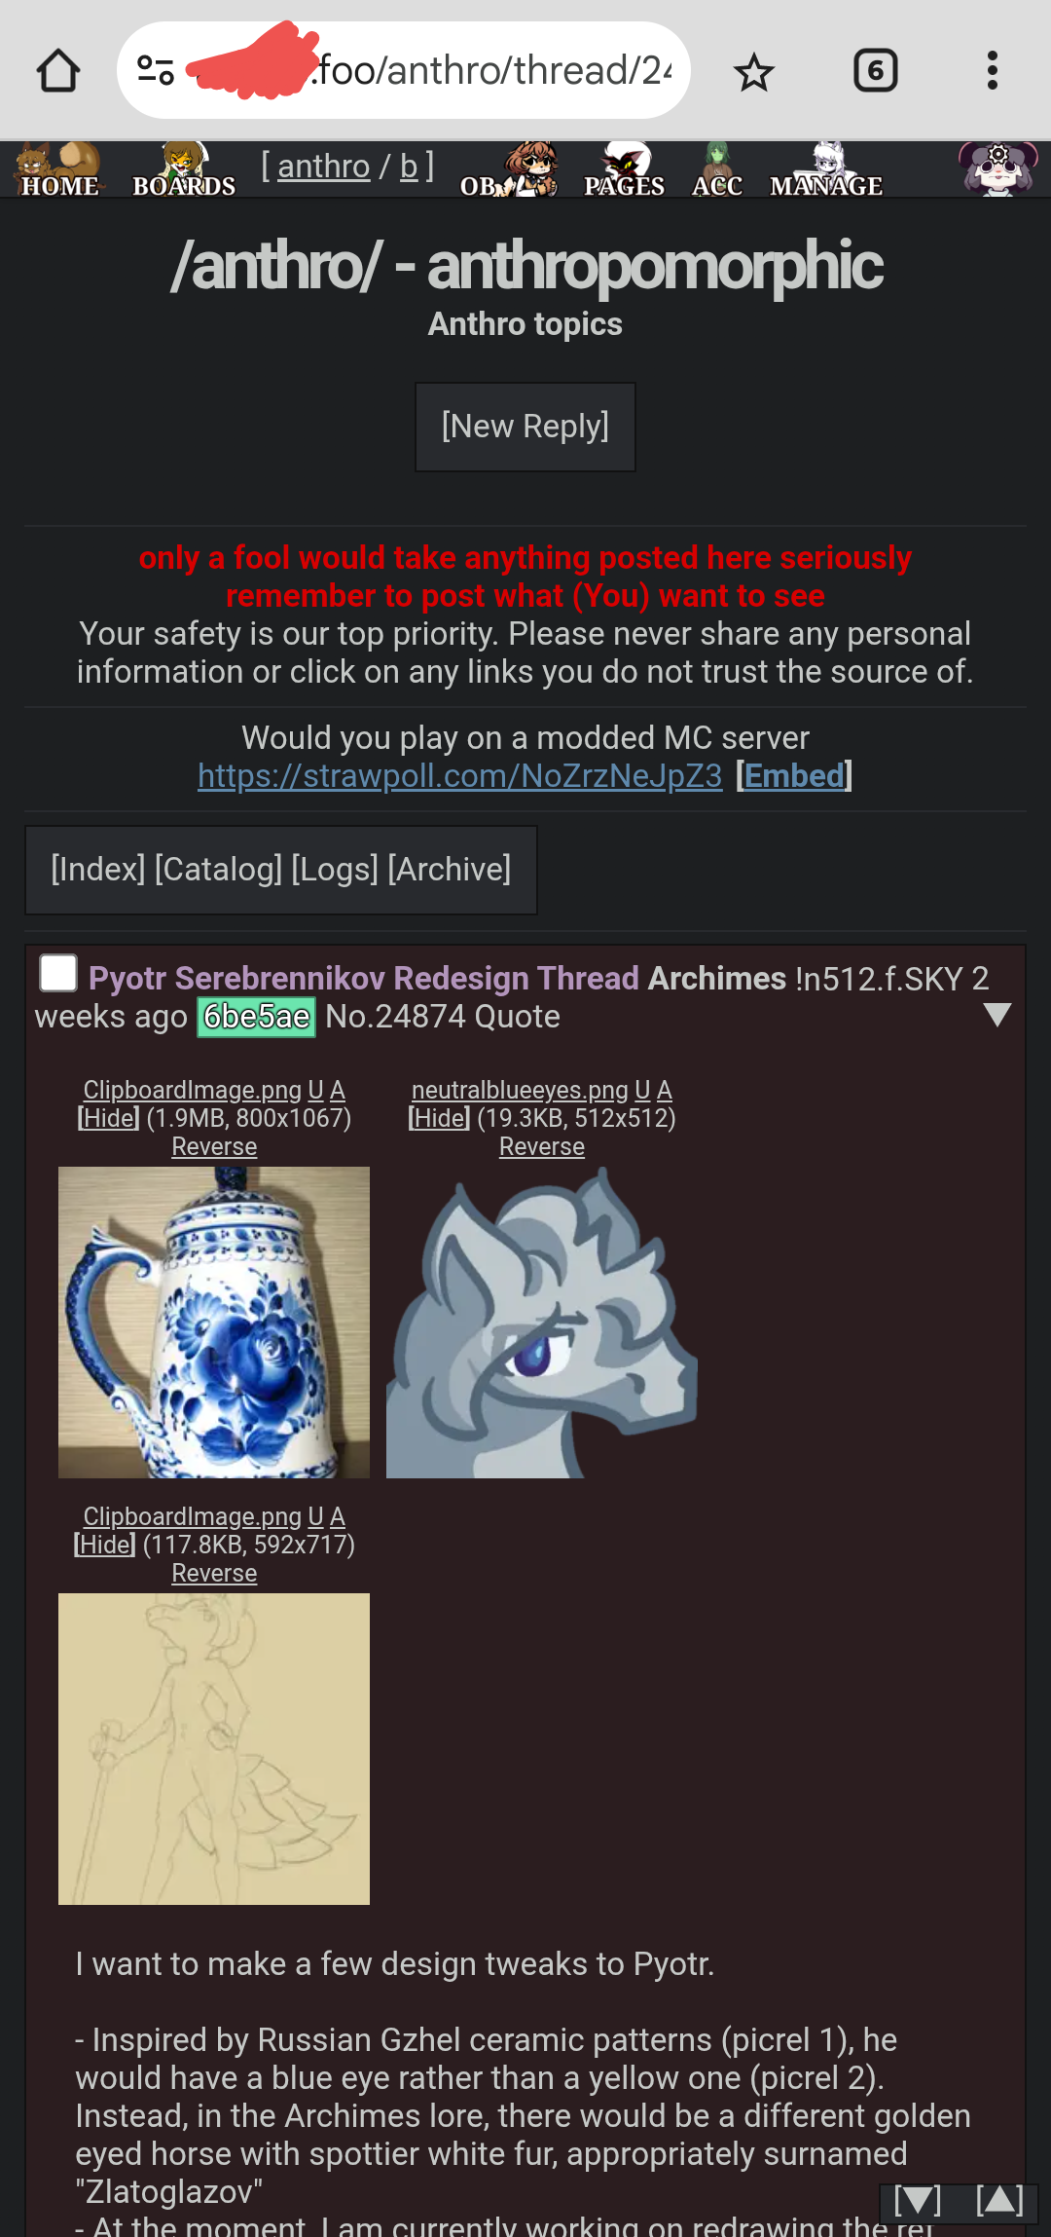Expand the post options dropdown triangle

[x=997, y=1015]
